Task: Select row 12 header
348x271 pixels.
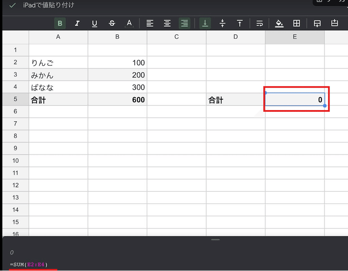Action: coord(15,185)
